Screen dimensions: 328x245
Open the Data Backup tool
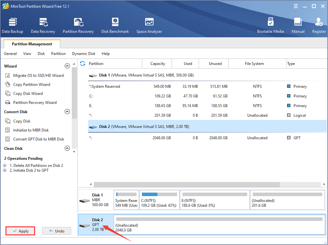(x=13, y=25)
